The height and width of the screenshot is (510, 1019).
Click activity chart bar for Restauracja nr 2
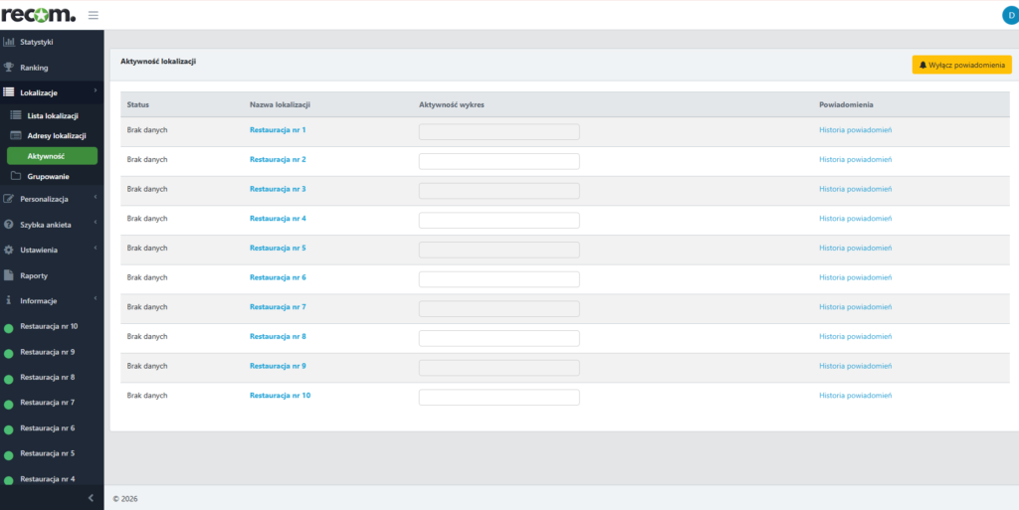coord(499,161)
